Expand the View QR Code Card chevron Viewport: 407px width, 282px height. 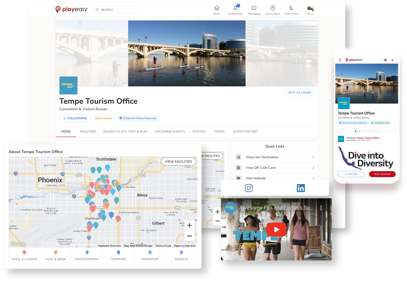[x=313, y=168]
